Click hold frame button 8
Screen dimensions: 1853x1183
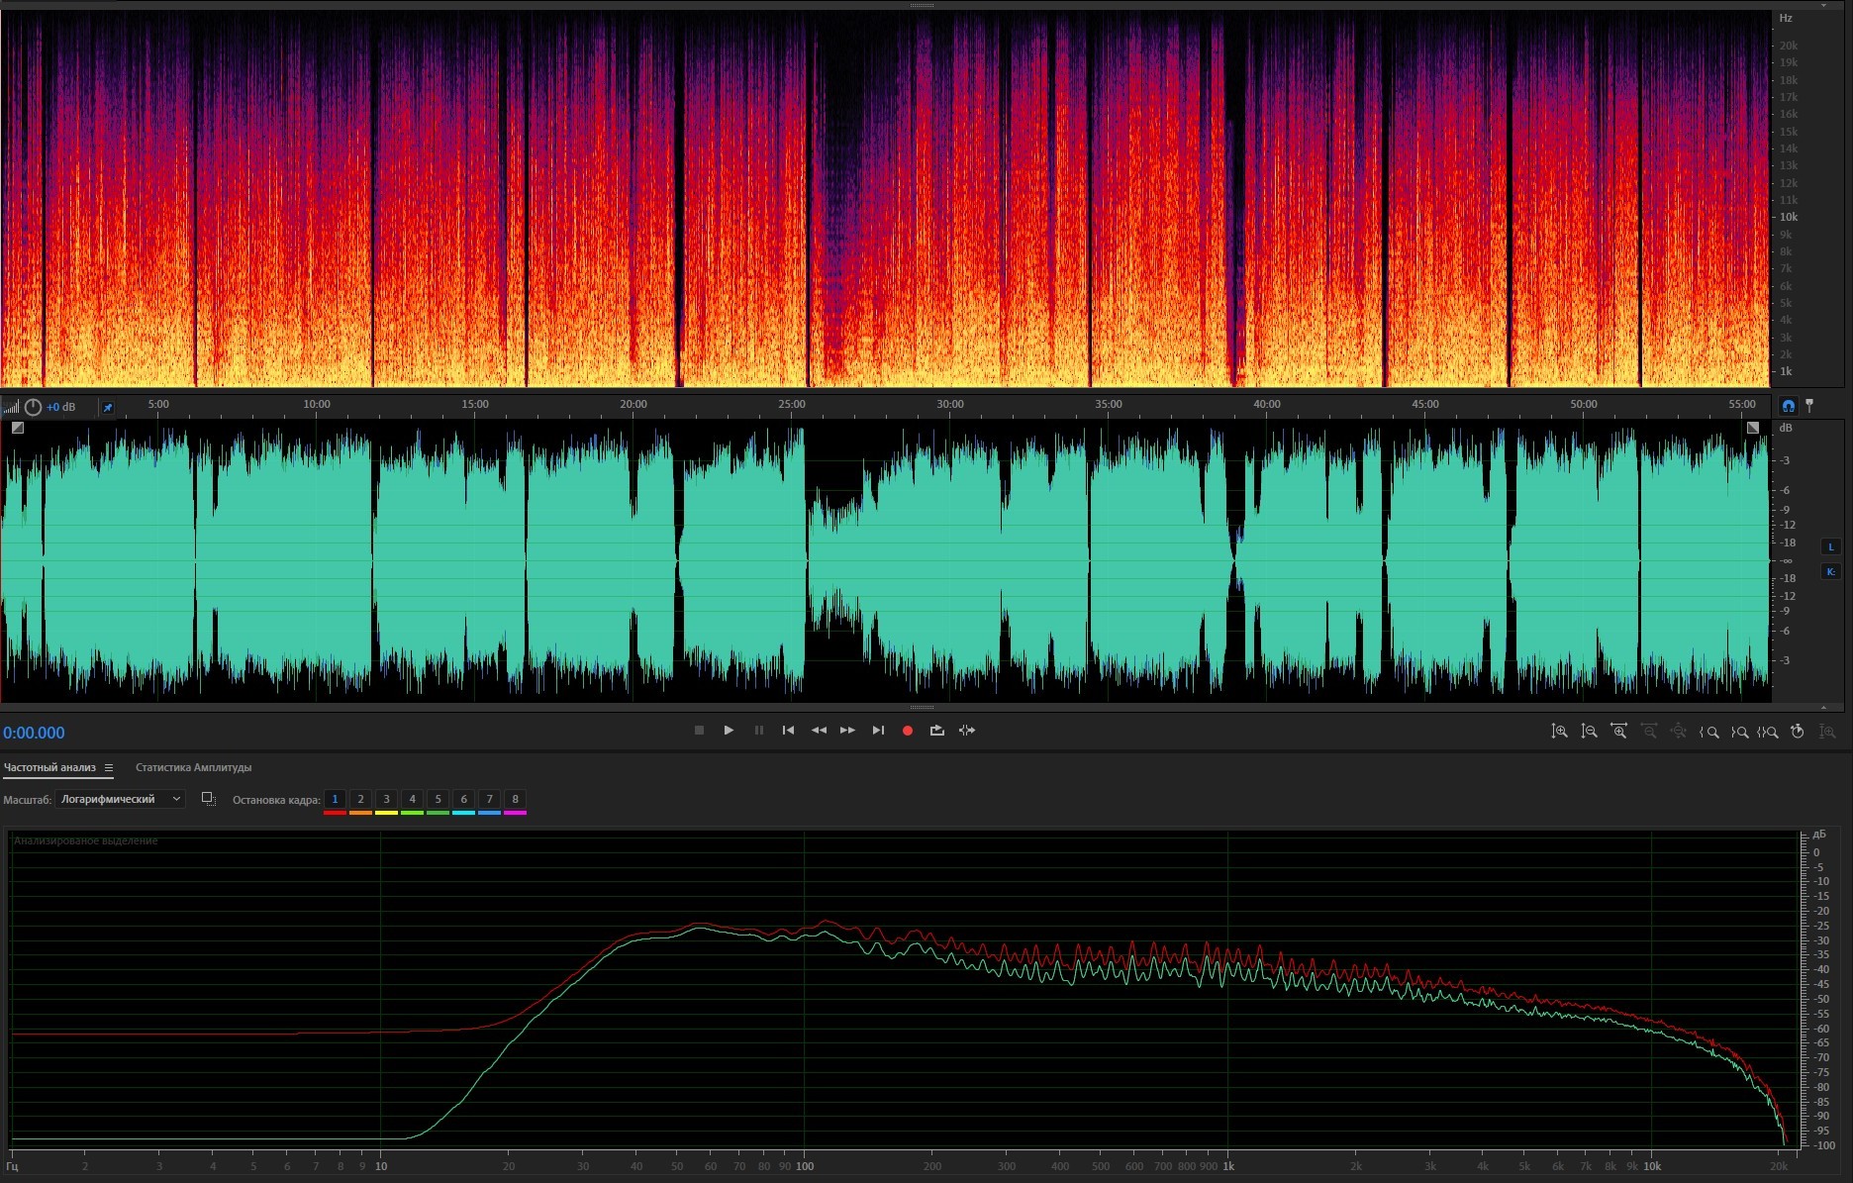coord(515,799)
